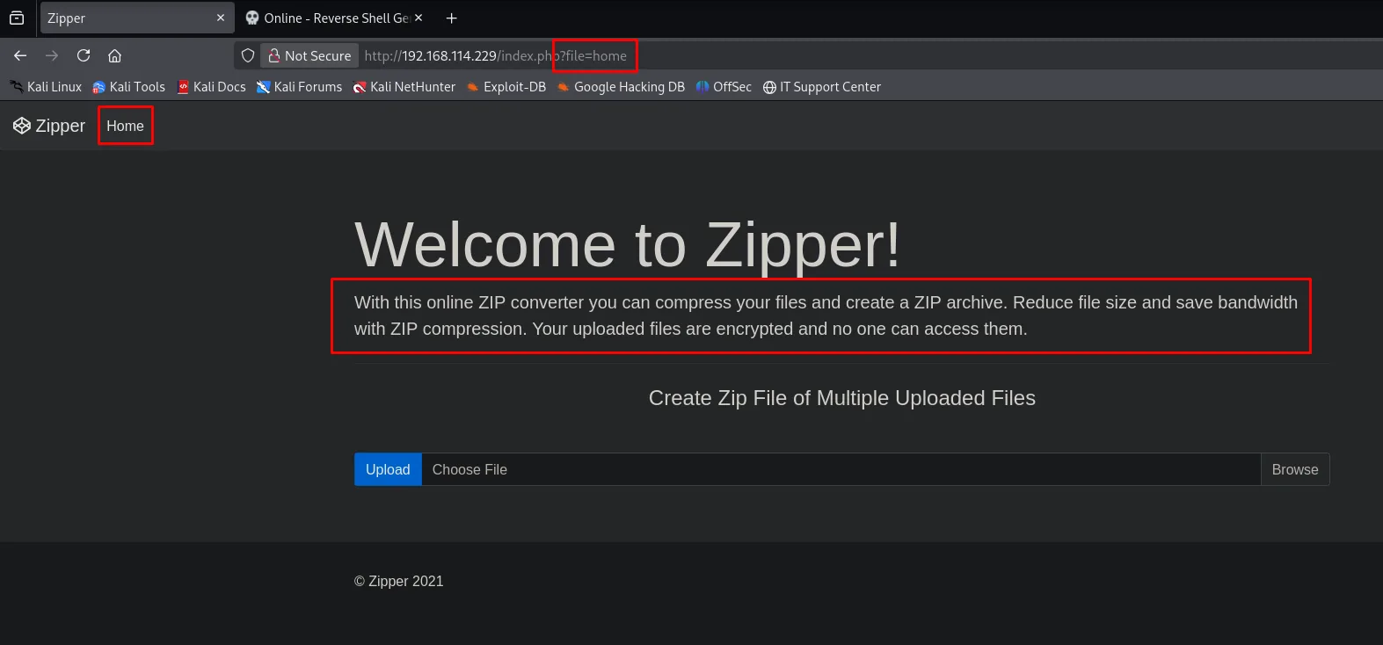This screenshot has height=645, width=1383.
Task: Click the Zipper brand logo link
Action: [x=49, y=126]
